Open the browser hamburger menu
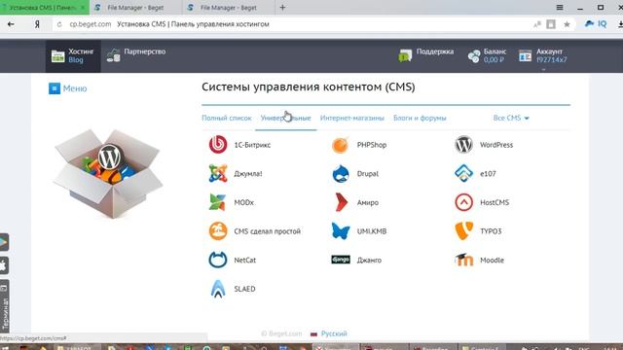Viewport: 623px width, 350px height. pyautogui.click(x=560, y=7)
